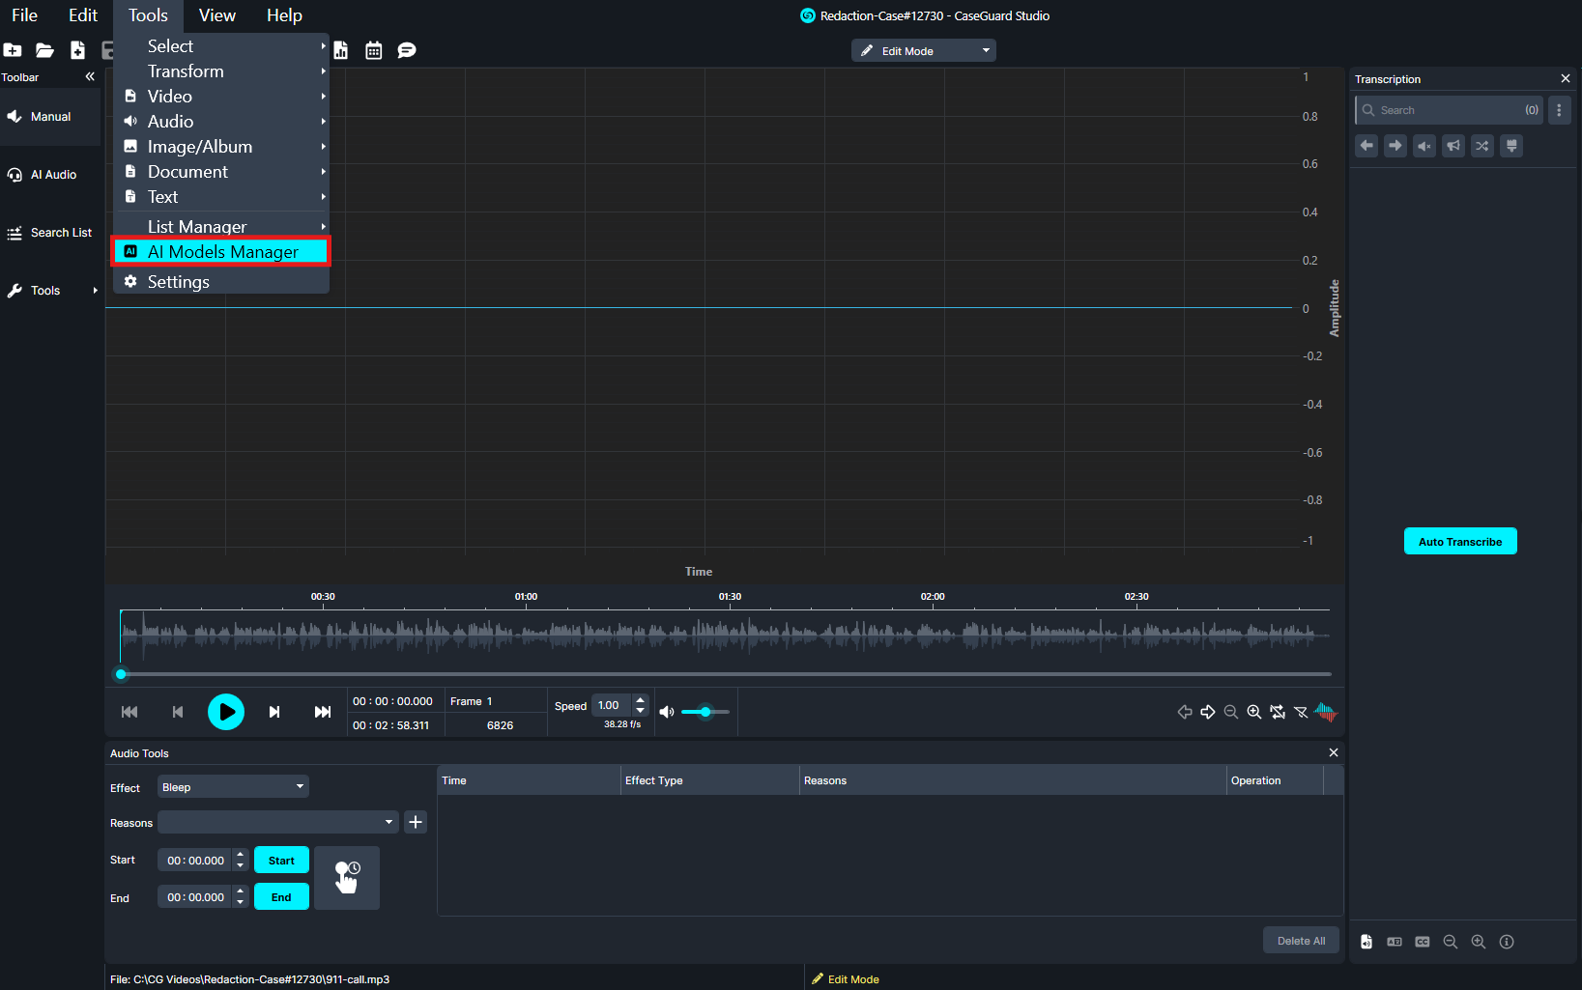
Task: Click the waveform view icon in playback bar
Action: [x=1326, y=712]
